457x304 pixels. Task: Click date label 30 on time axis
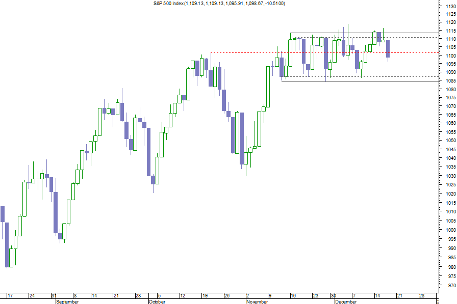point(333,295)
